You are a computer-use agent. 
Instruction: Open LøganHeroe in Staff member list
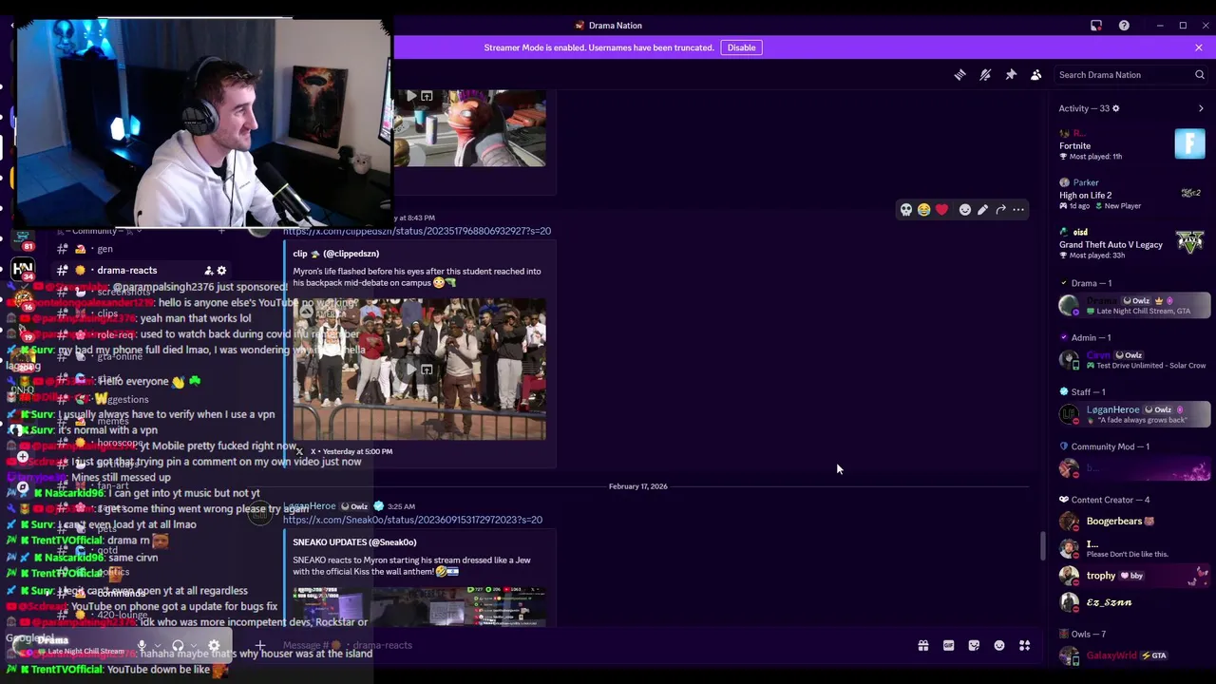pos(1132,413)
